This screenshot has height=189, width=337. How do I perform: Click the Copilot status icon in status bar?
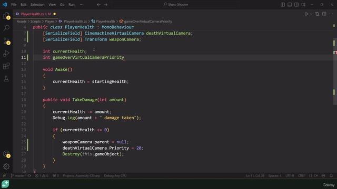323,176
